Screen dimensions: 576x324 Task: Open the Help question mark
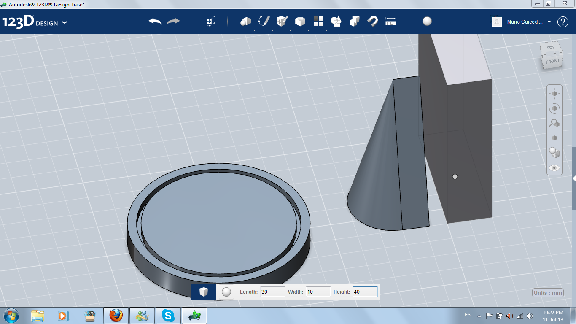[563, 22]
